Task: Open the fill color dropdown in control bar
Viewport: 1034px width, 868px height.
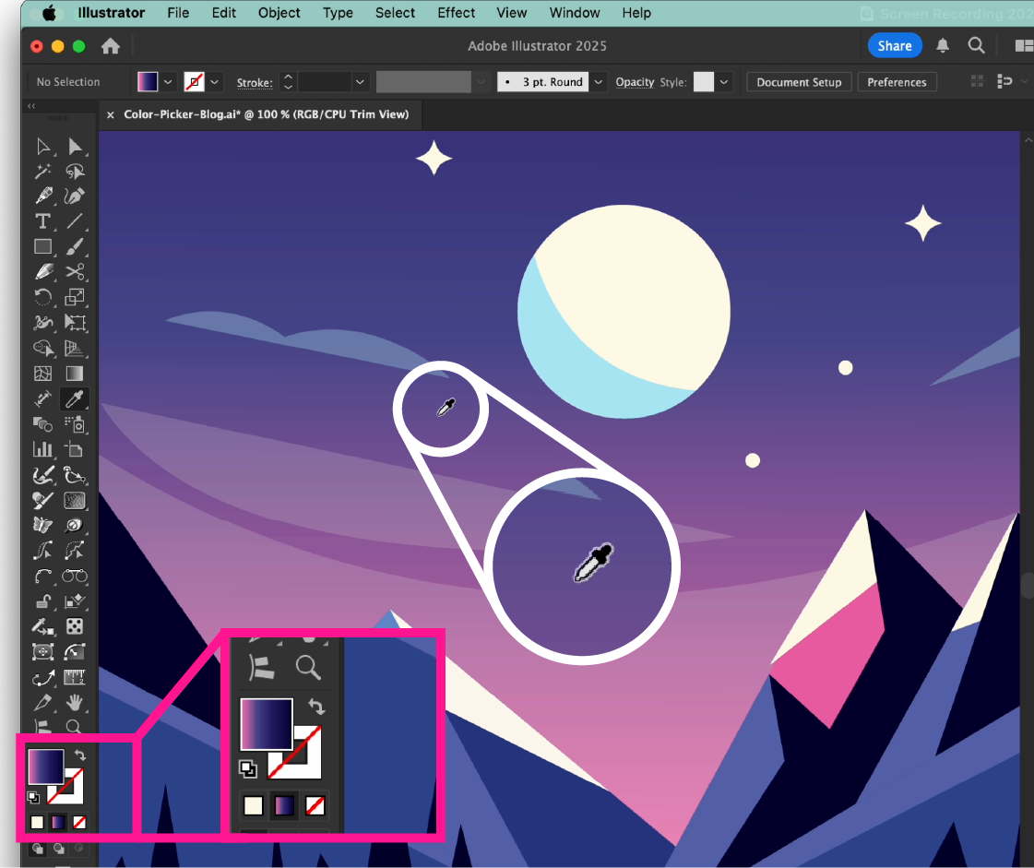Action: click(168, 82)
